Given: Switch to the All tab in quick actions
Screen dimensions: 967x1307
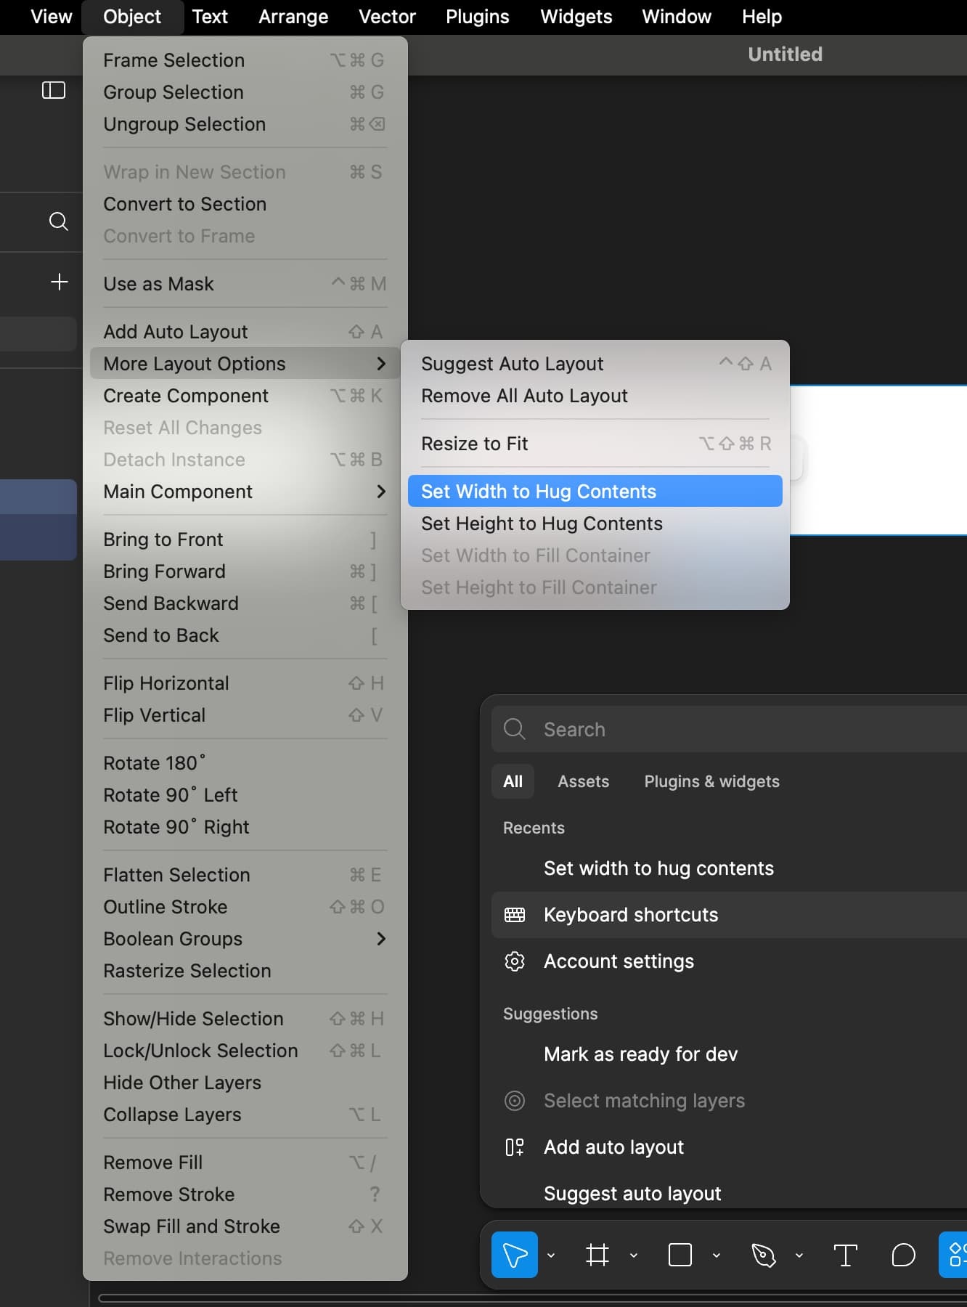Looking at the screenshot, I should (x=513, y=781).
